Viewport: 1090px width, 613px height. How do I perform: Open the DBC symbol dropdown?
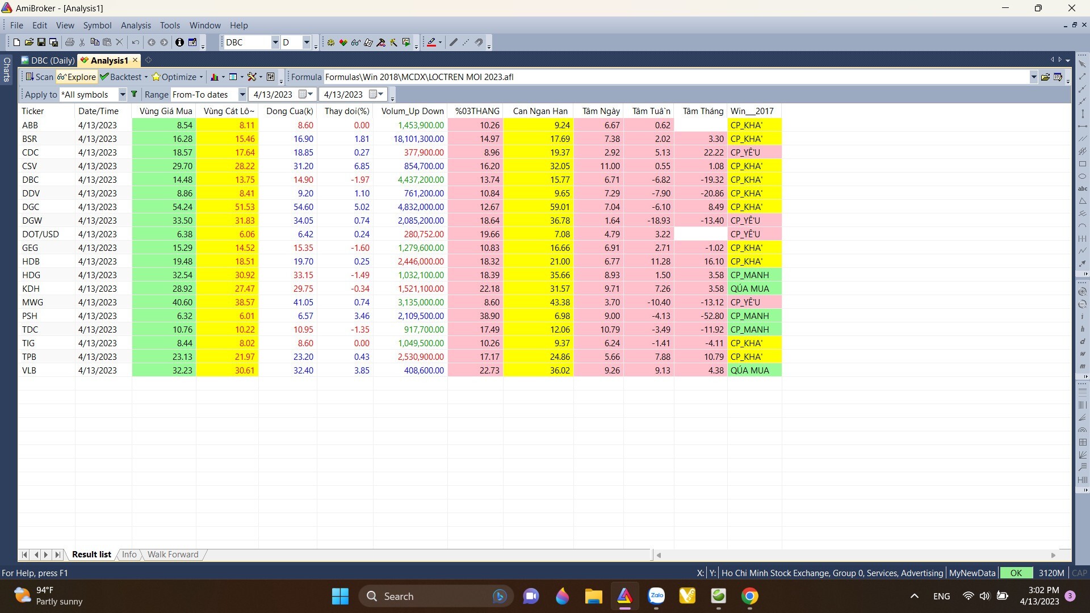[x=275, y=43]
